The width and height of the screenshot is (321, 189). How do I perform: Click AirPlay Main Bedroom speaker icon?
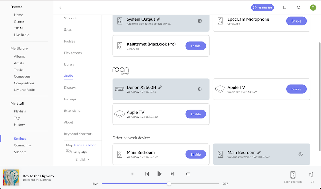(x=119, y=154)
